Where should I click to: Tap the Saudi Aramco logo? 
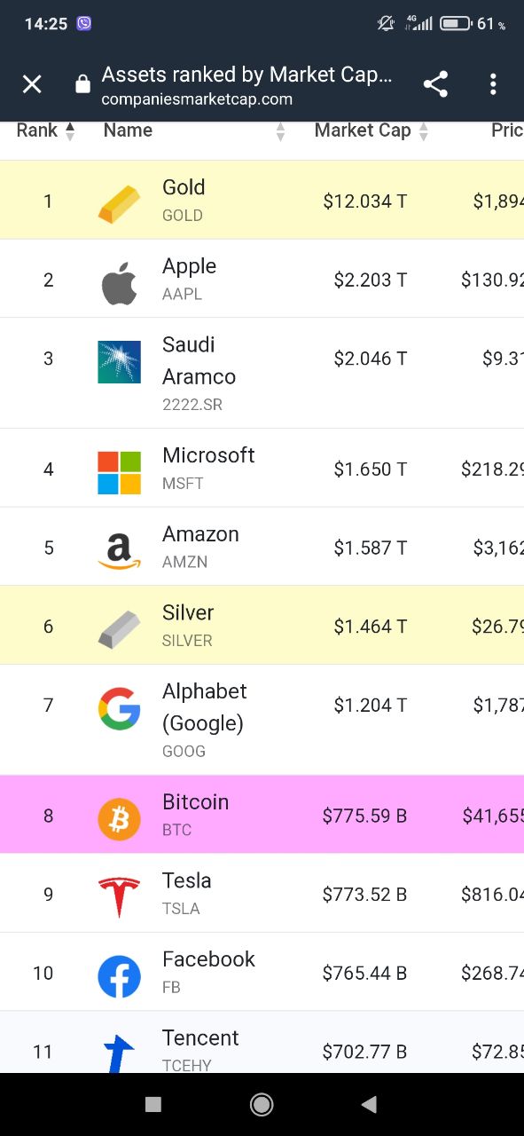[119, 362]
